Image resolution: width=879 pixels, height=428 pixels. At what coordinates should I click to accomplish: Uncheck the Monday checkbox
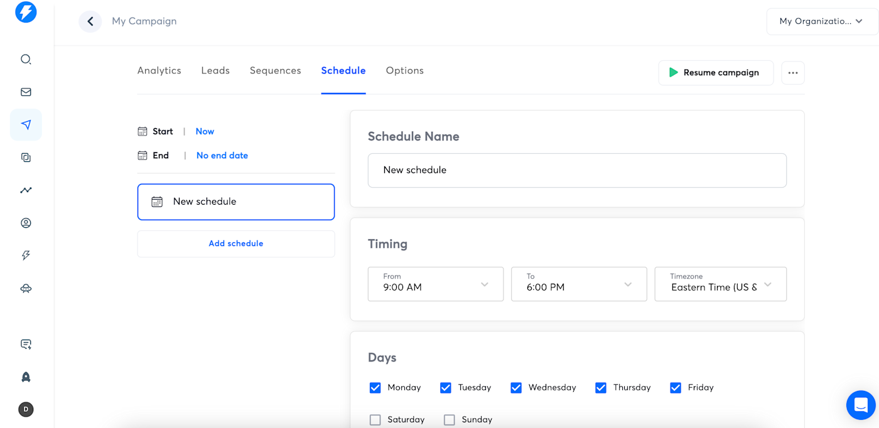click(375, 388)
